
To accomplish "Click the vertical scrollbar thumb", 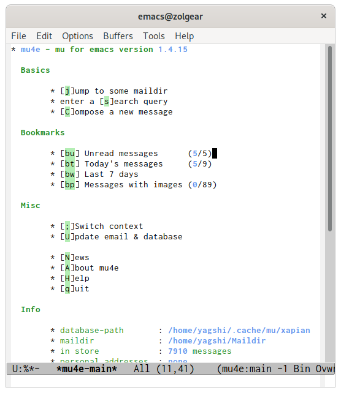I will click(x=330, y=138).
